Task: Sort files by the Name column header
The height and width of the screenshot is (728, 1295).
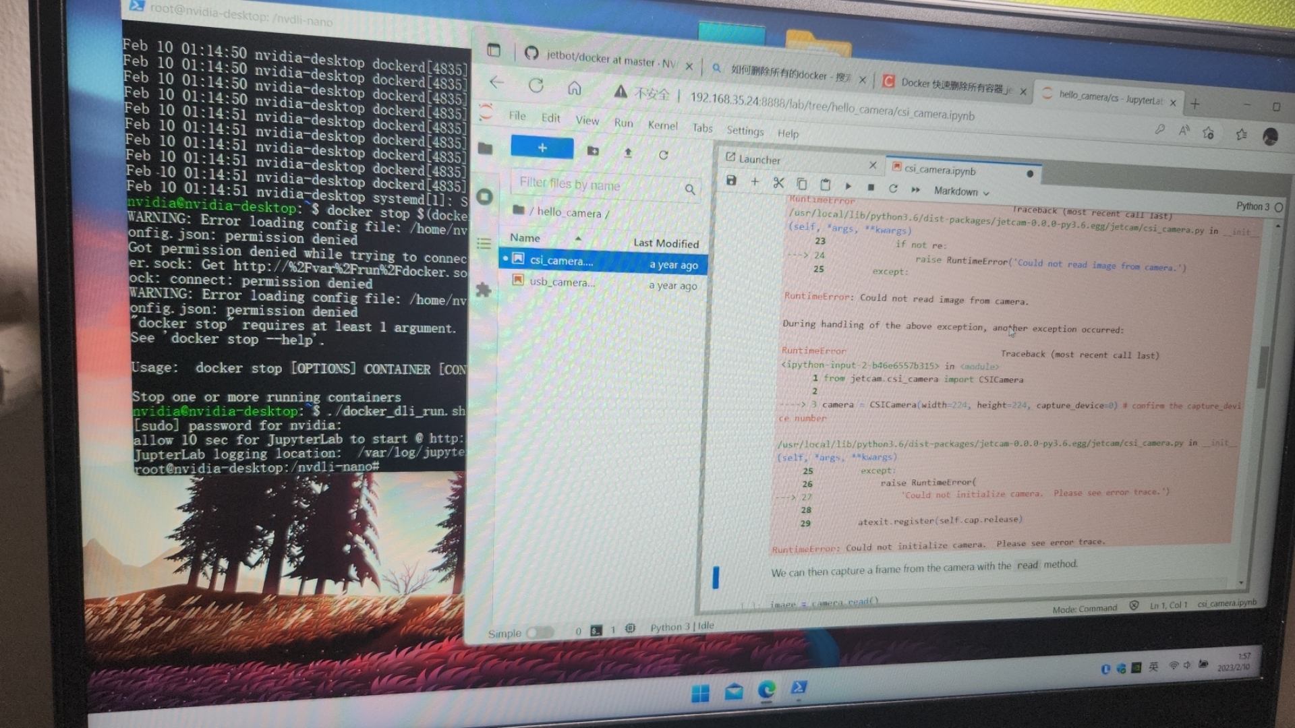Action: click(x=525, y=238)
